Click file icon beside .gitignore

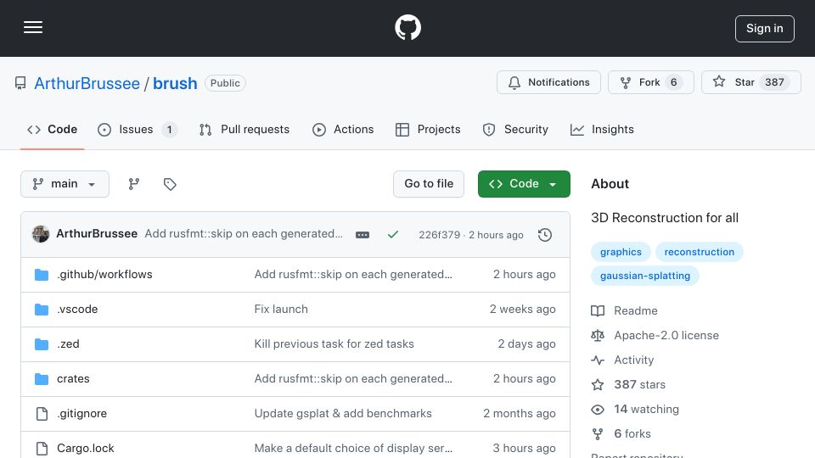(x=42, y=413)
